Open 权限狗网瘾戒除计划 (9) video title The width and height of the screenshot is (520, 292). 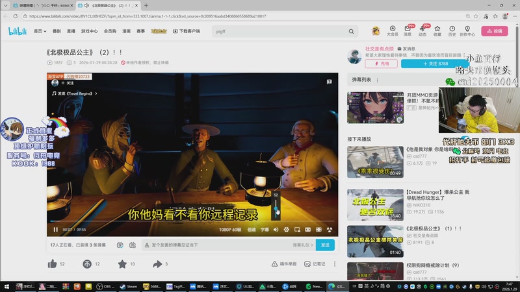433,265
